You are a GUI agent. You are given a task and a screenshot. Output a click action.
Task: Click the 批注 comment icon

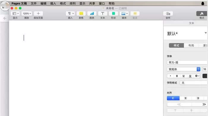(x=135, y=14)
